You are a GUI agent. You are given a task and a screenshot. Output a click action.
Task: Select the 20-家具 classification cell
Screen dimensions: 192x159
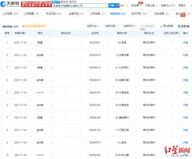122,43
